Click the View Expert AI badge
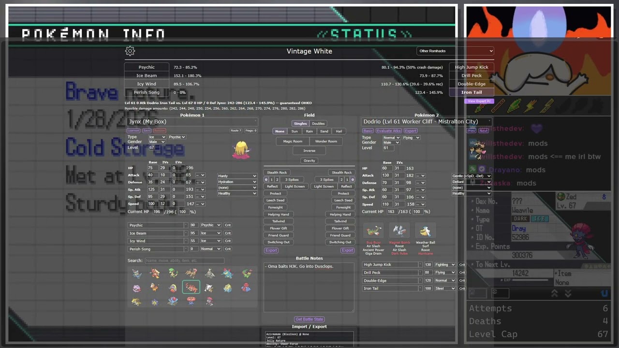The width and height of the screenshot is (619, 348). tap(479, 101)
